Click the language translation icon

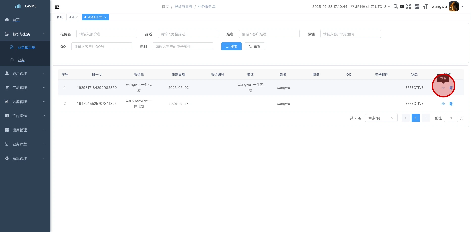pos(417,7)
